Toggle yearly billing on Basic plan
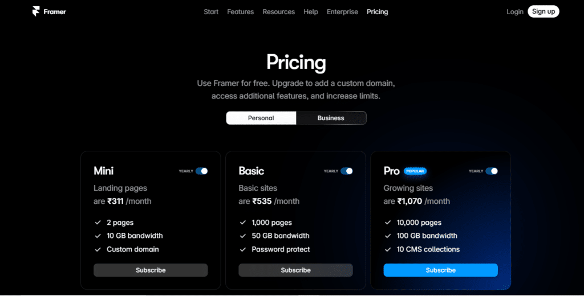Viewport: 584px width, 296px height. coord(346,171)
